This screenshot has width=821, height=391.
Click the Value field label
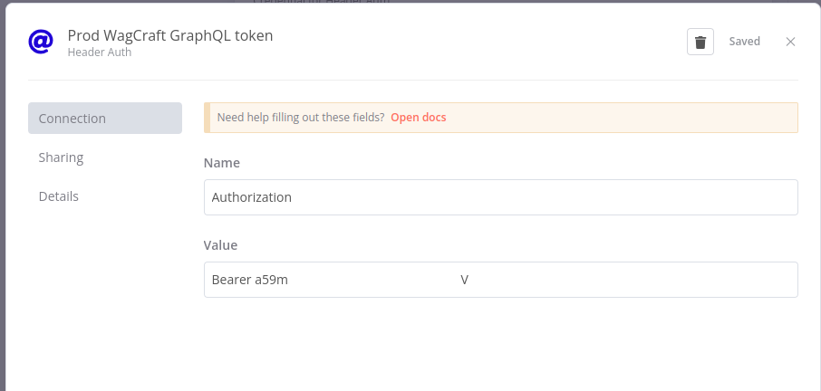tap(220, 245)
